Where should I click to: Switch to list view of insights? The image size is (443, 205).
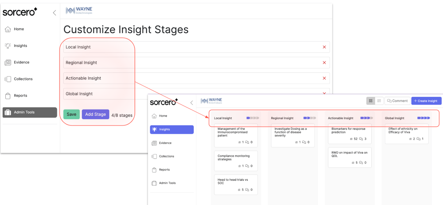coord(379,101)
